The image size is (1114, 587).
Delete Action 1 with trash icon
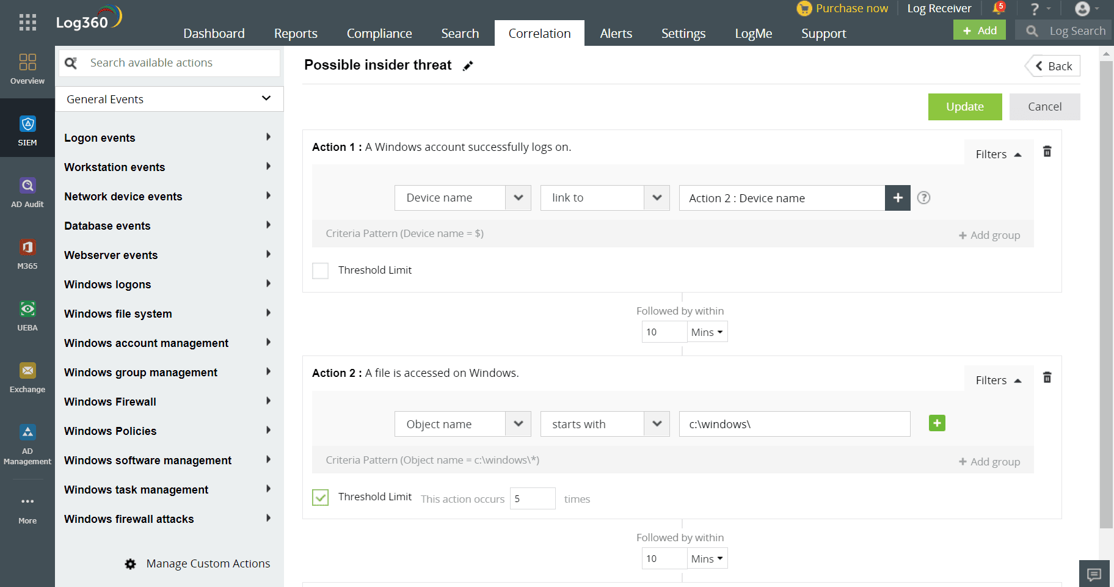(1047, 151)
